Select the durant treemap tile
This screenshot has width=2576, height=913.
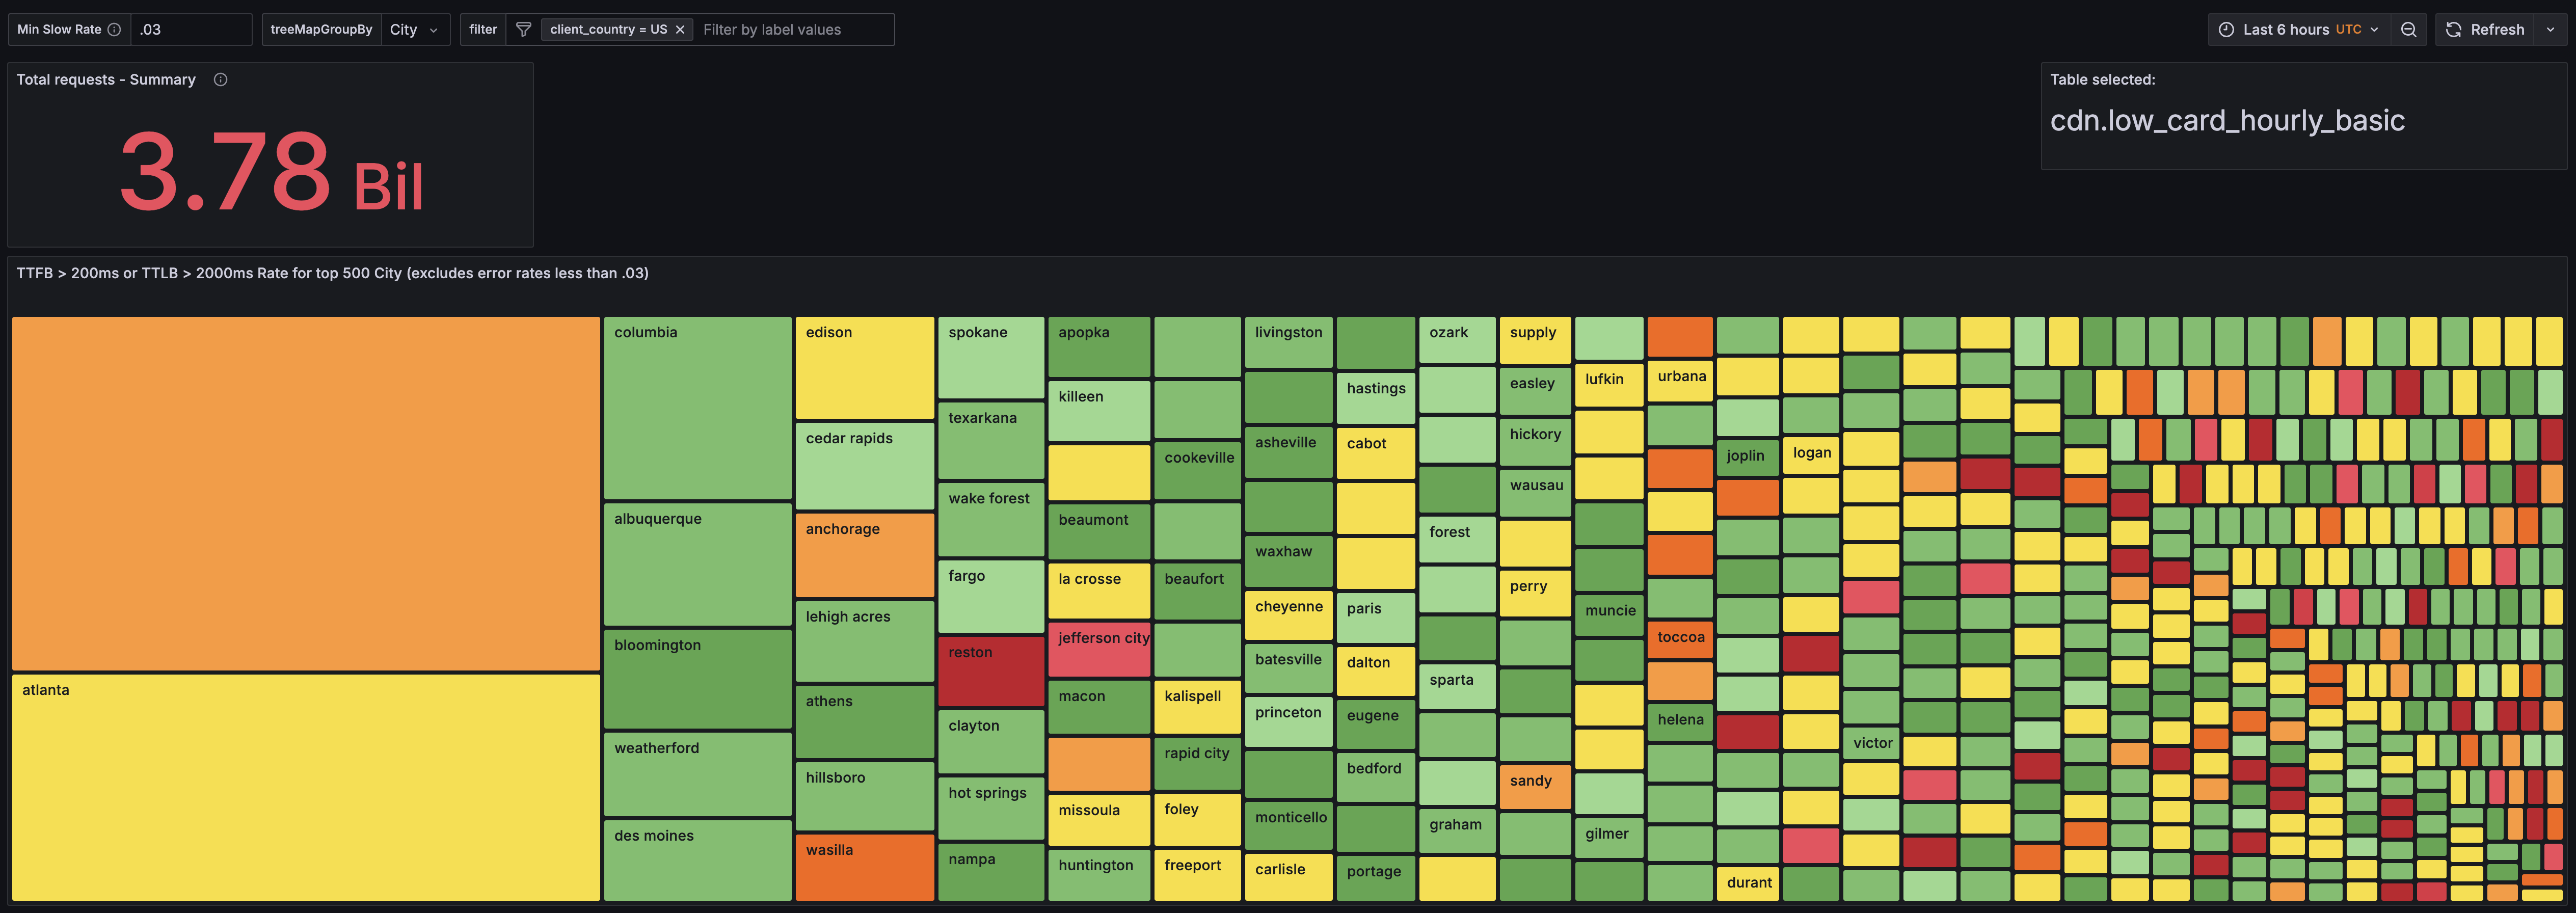point(1748,884)
